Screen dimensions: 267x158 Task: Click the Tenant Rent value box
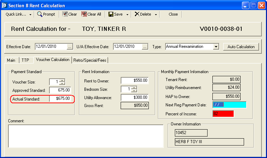tap(226, 79)
